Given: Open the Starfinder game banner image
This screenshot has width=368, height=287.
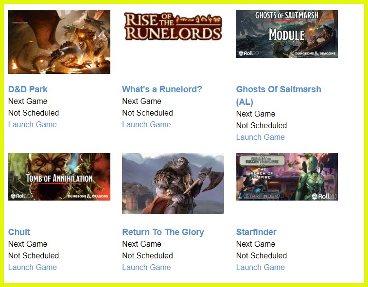Looking at the screenshot, I should pos(287,176).
